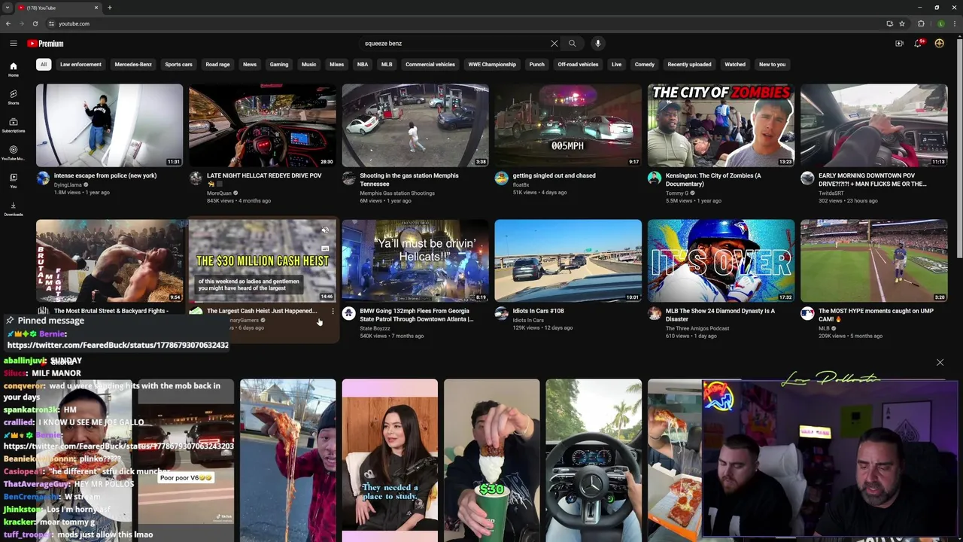This screenshot has height=542, width=963.
Task: Filter by the Mixes chip
Action: pos(336,65)
